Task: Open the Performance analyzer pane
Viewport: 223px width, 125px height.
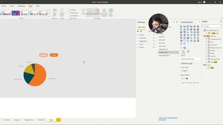Action: (x=104, y=12)
